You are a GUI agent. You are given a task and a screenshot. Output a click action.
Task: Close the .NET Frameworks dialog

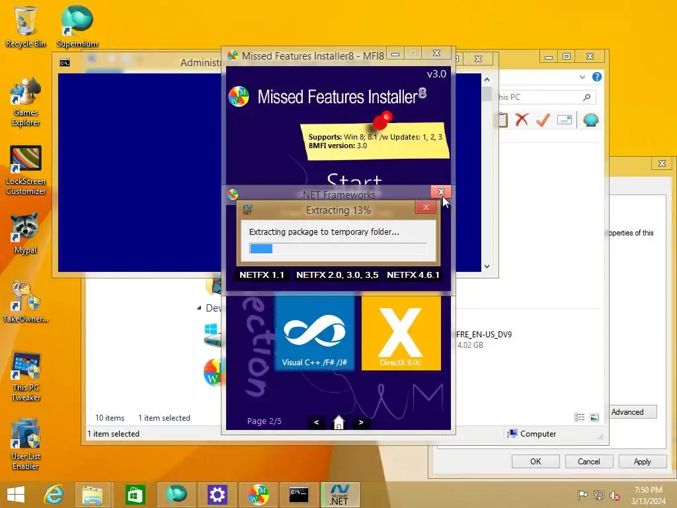point(441,192)
